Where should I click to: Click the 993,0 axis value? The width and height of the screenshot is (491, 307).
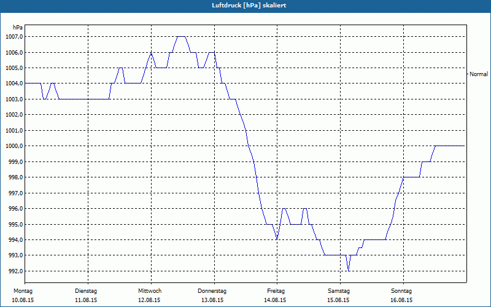tap(15, 255)
